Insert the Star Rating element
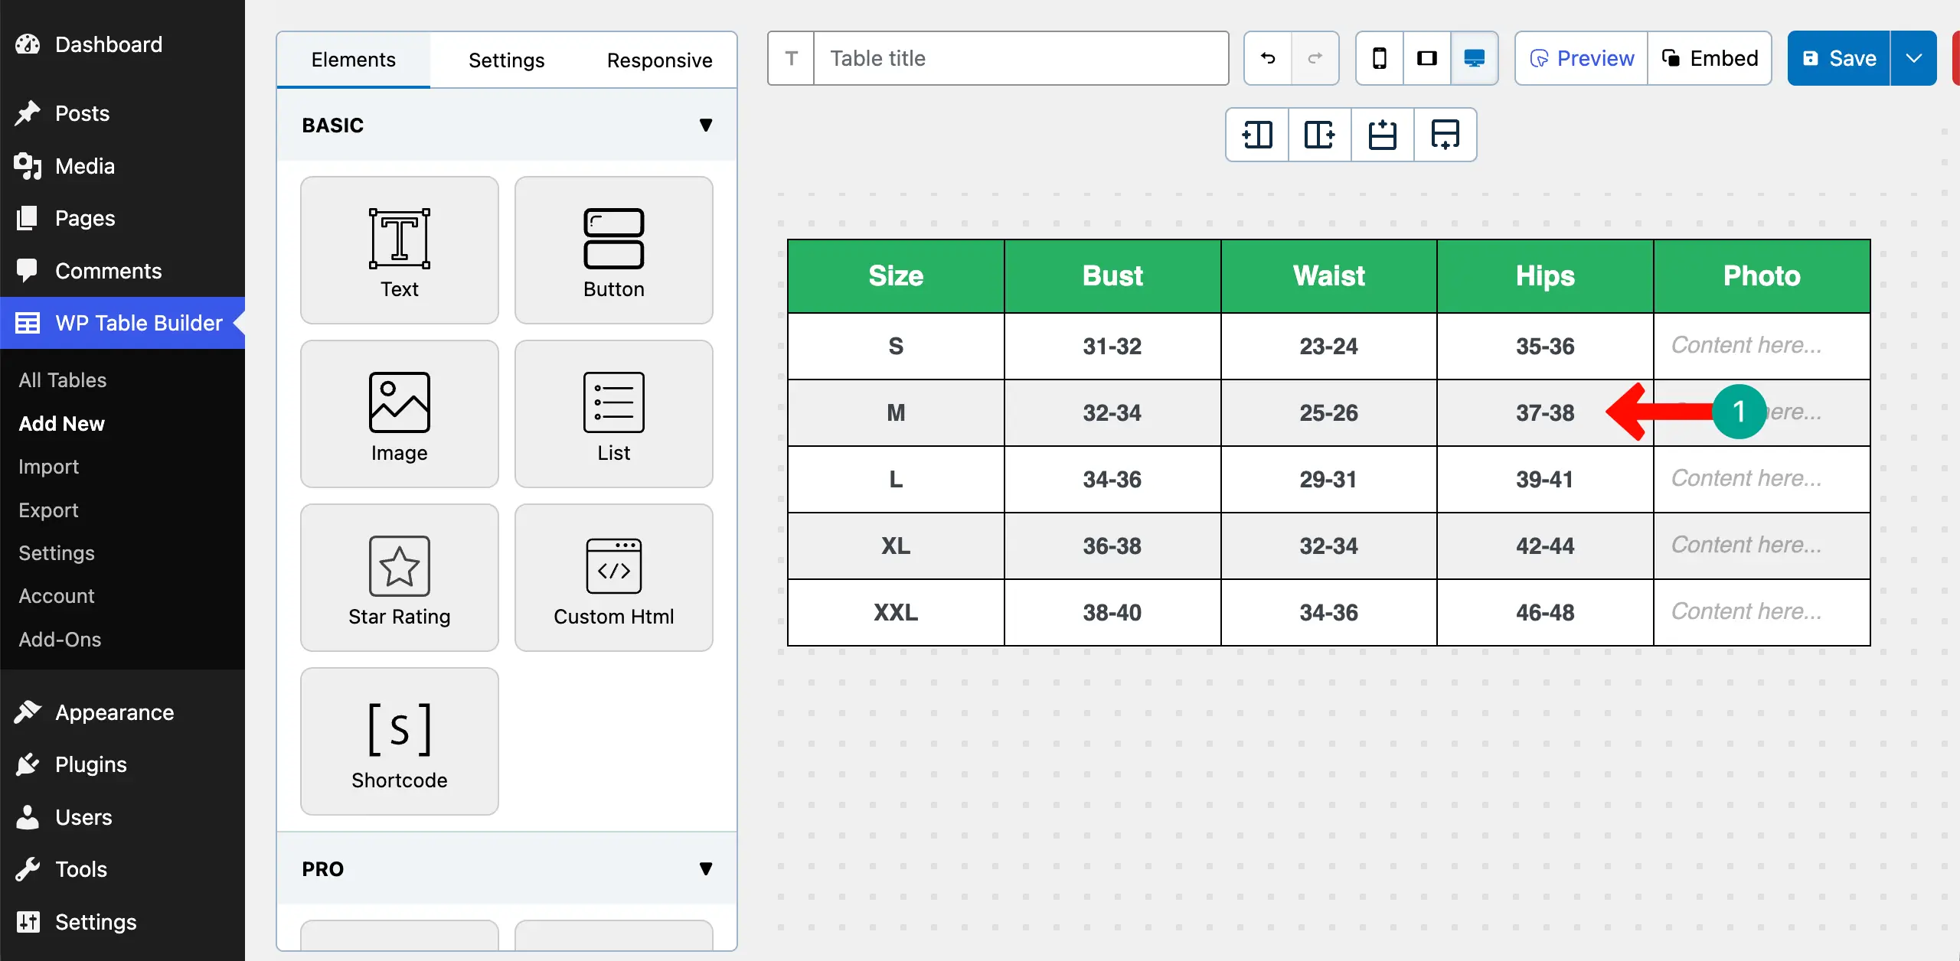The width and height of the screenshot is (1960, 961). pyautogui.click(x=399, y=578)
